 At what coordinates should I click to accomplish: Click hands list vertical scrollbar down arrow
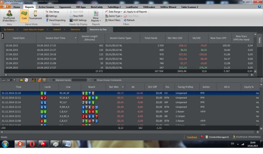(x=261, y=129)
